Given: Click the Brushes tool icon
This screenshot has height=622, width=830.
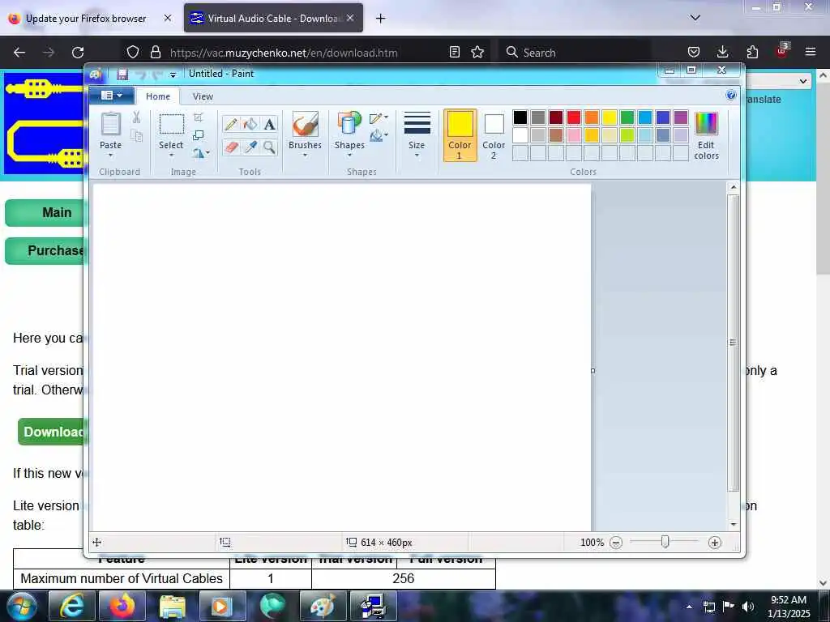Looking at the screenshot, I should pyautogui.click(x=306, y=124).
